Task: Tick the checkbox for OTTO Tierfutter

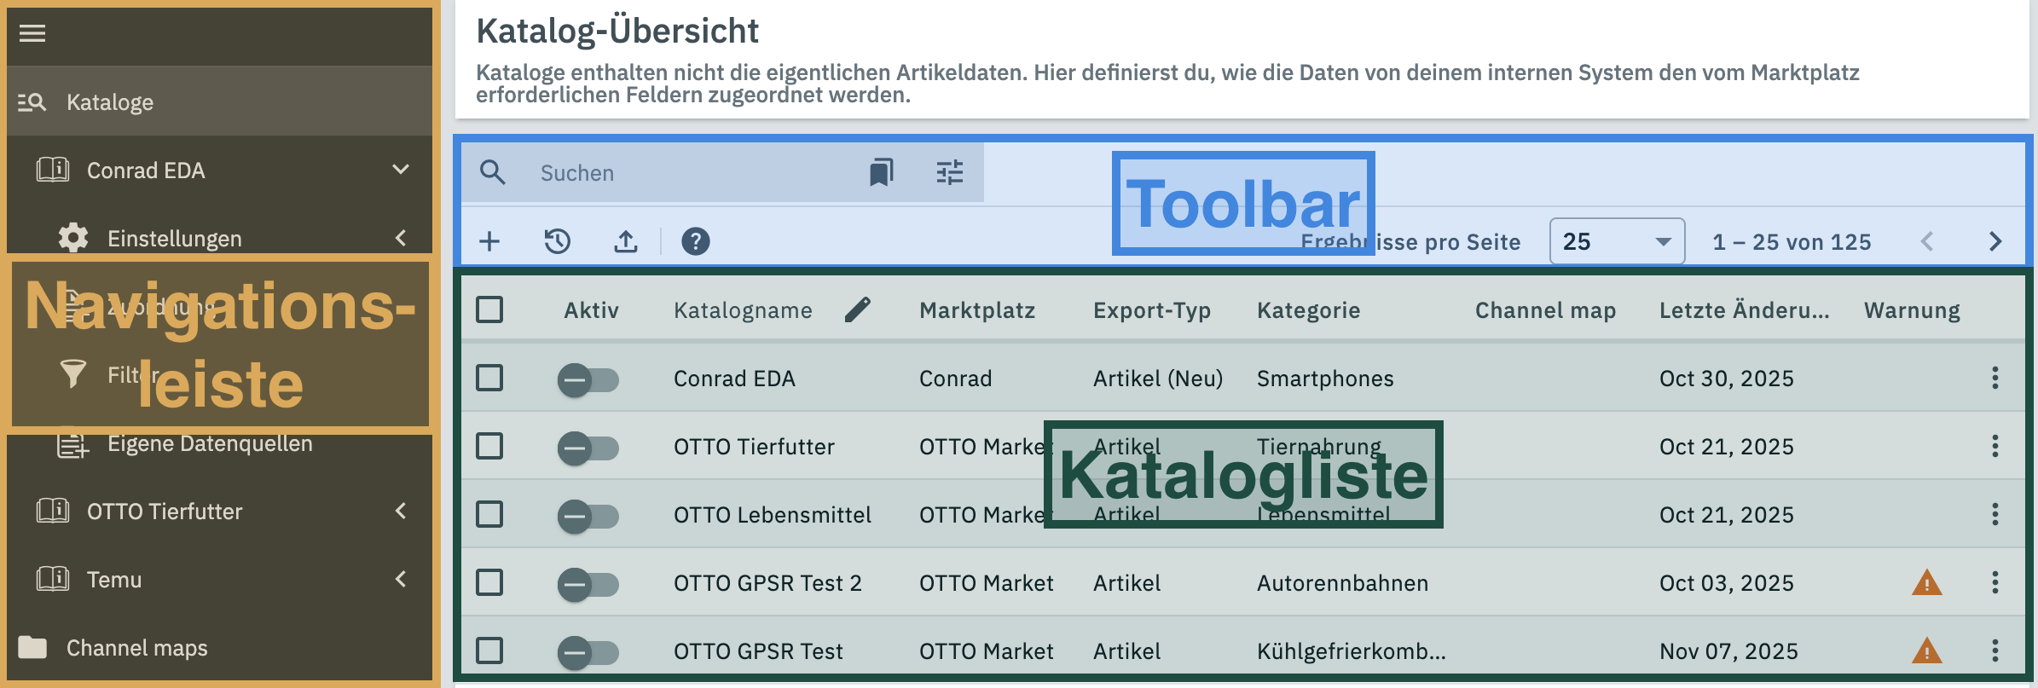Action: click(x=489, y=446)
